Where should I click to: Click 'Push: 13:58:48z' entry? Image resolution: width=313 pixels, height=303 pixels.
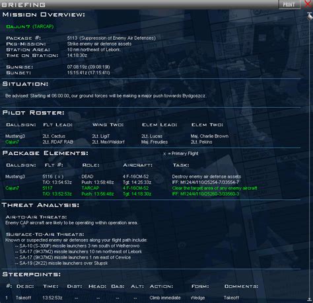(98, 183)
